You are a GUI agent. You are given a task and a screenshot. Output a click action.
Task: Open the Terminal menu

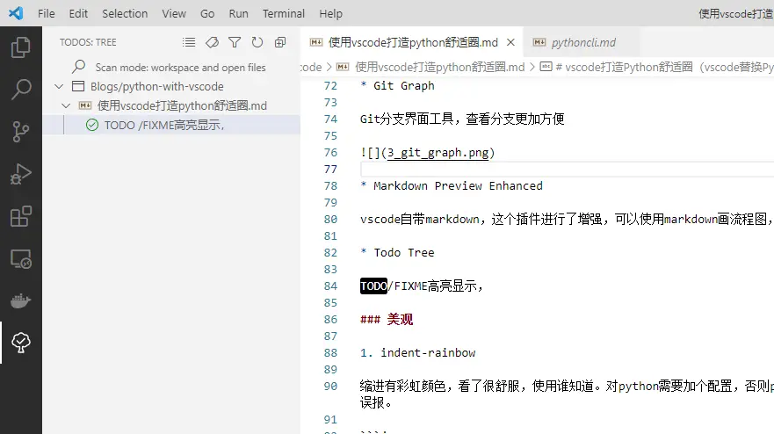click(283, 13)
